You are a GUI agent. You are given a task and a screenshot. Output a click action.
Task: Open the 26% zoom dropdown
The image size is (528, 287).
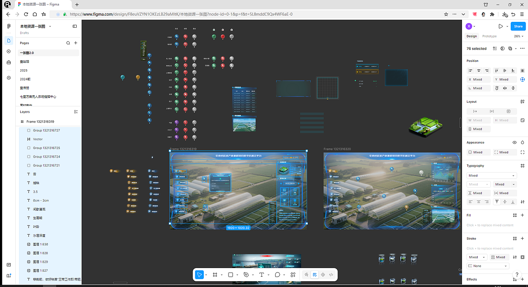pos(519,36)
